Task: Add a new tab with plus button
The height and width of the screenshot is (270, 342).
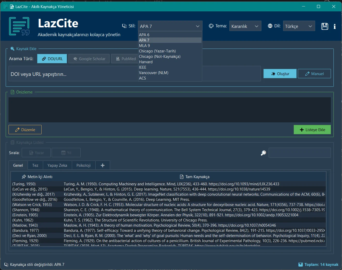Action: 103,165
